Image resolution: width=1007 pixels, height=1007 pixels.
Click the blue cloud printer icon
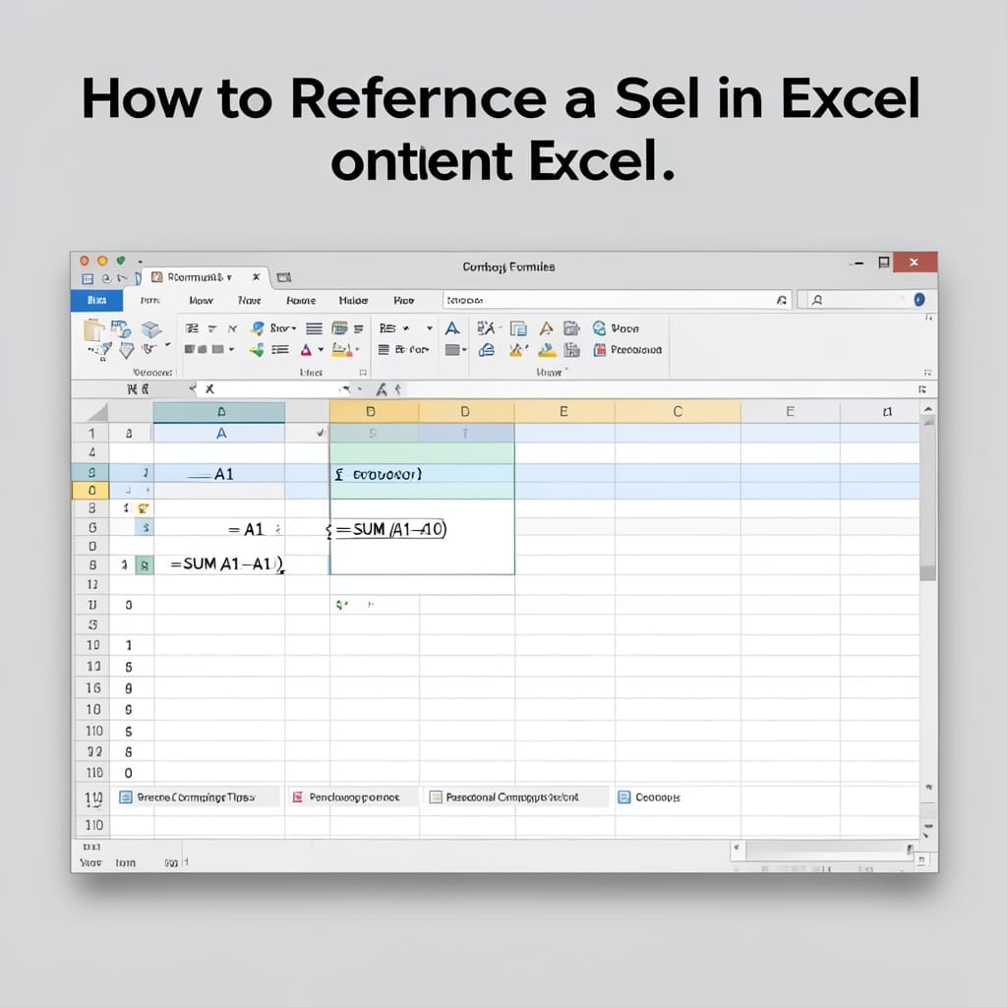487,349
